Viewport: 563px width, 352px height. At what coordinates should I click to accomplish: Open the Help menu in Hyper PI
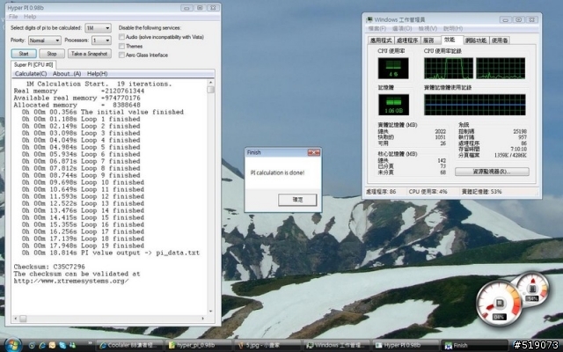click(x=30, y=17)
